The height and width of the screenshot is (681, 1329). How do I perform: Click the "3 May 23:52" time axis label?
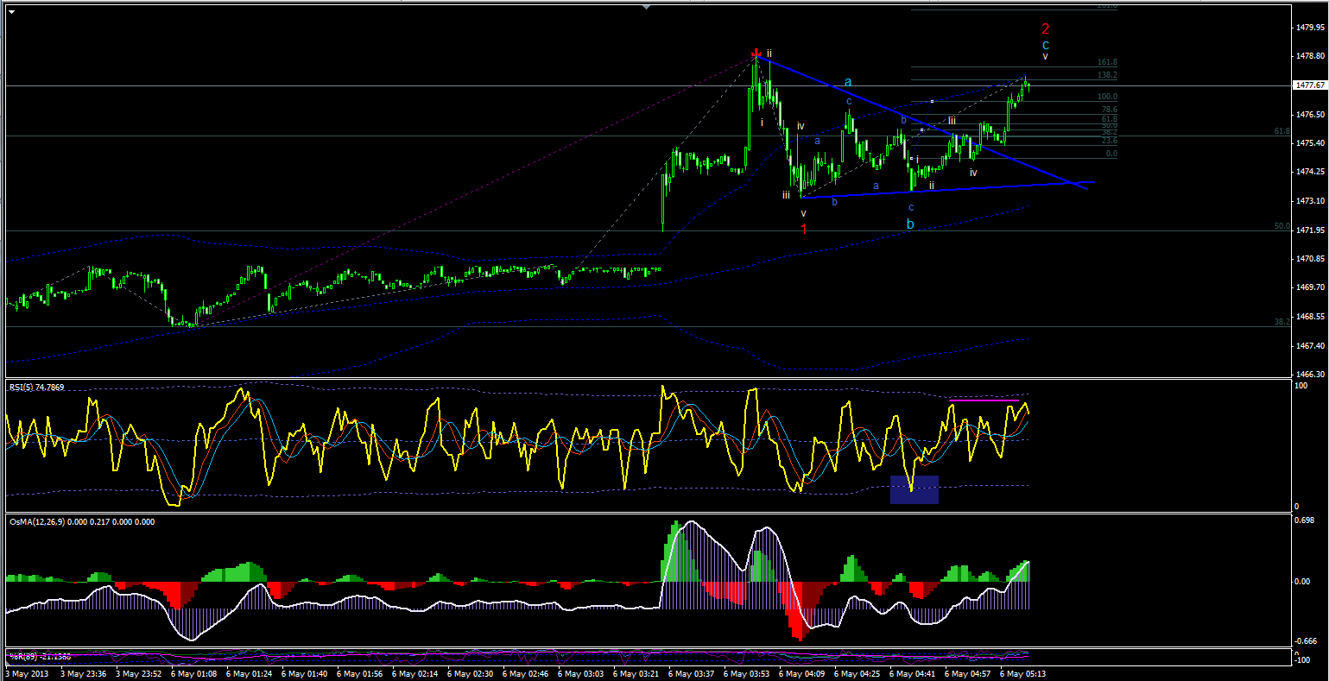[141, 673]
